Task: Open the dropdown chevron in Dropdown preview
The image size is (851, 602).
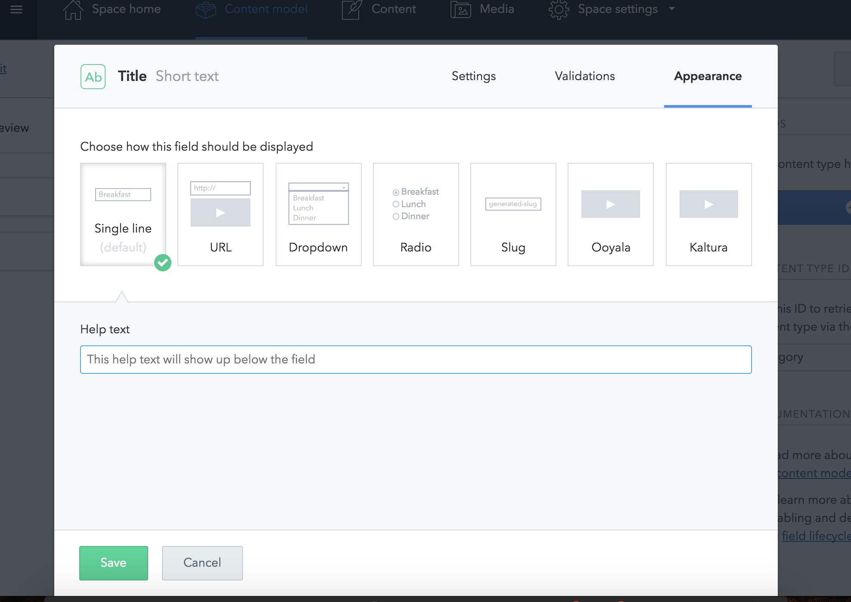Action: (x=345, y=187)
